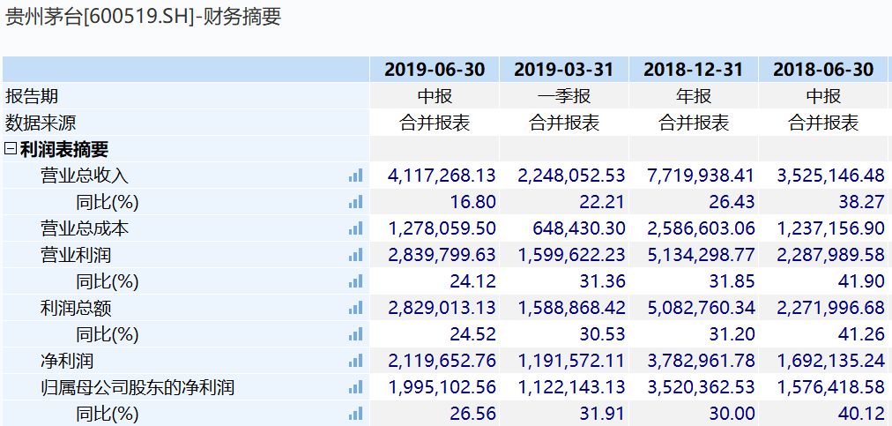Image resolution: width=892 pixels, height=426 pixels.
Task: Open chart icon for 利润总额 row
Action: pyautogui.click(x=355, y=308)
